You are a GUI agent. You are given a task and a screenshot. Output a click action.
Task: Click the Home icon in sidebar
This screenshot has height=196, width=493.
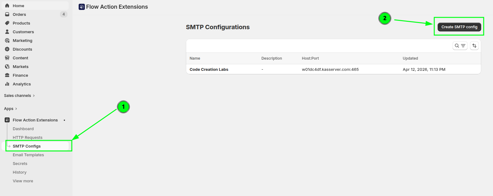pyautogui.click(x=7, y=6)
